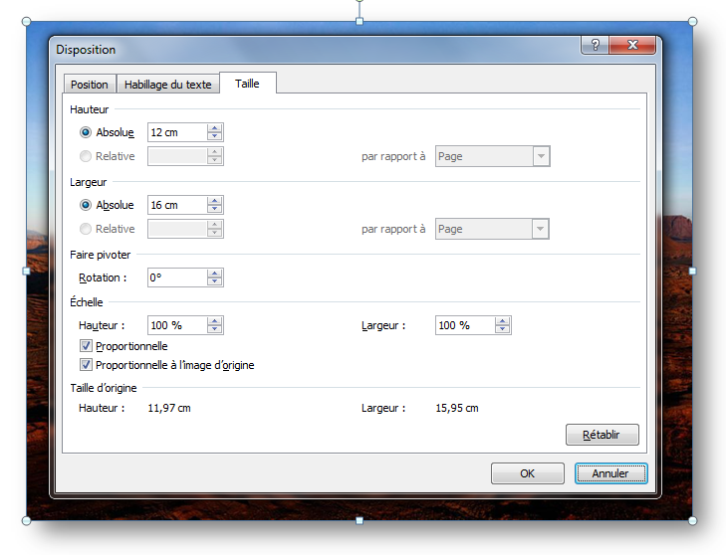The height and width of the screenshot is (555, 726).
Task: Click the image's bottom-right corner handle
Action: [x=693, y=521]
